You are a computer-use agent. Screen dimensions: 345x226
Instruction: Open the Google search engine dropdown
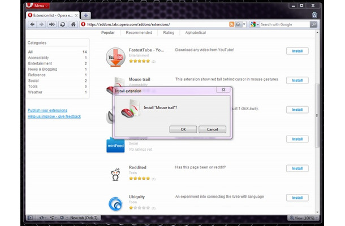click(255, 24)
